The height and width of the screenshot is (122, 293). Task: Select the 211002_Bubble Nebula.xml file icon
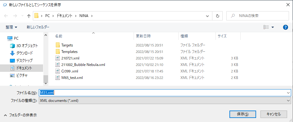[58, 64]
